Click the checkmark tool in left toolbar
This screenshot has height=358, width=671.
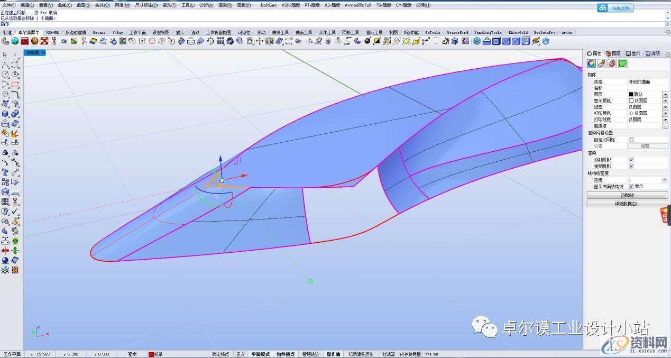pos(15,212)
